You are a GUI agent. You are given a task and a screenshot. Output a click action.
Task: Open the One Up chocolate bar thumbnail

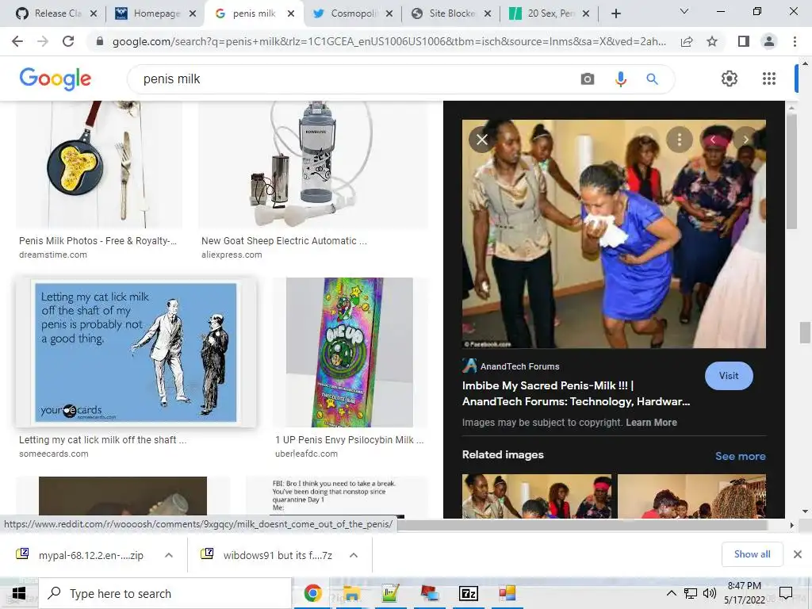(350, 352)
